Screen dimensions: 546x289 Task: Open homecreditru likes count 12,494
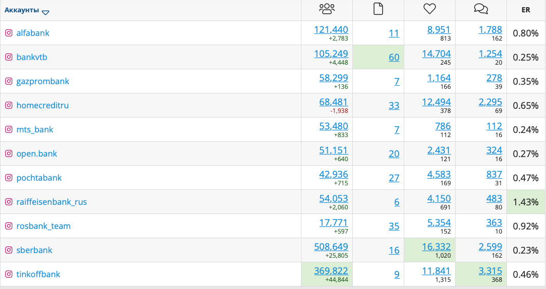point(436,102)
